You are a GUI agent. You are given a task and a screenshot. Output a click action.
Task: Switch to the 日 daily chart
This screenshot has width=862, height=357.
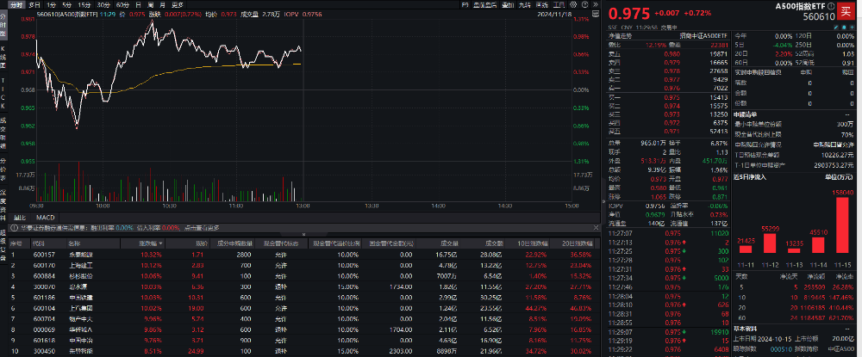[x=138, y=4]
